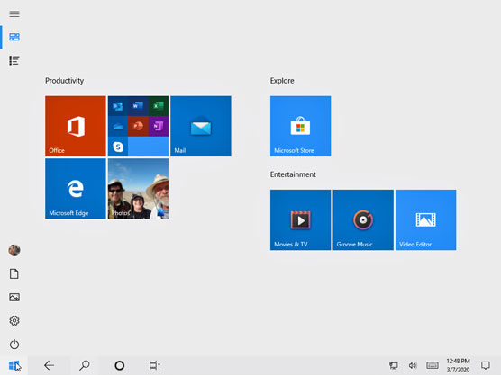Open Skype from the Office folder tile

coord(118,147)
